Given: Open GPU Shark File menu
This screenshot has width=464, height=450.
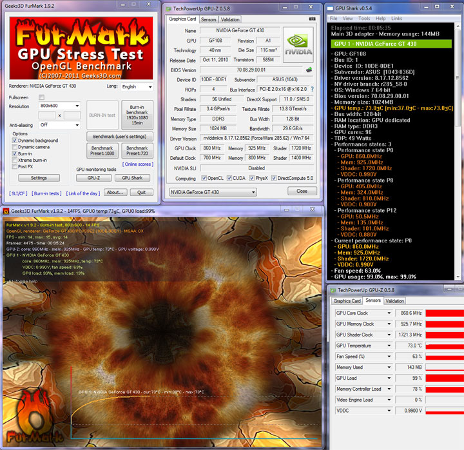Looking at the screenshot, I should click(x=334, y=18).
